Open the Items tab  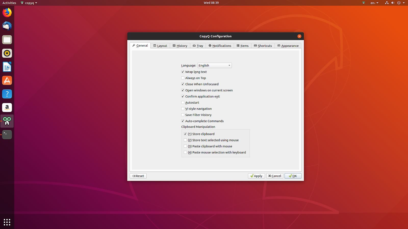tap(243, 46)
